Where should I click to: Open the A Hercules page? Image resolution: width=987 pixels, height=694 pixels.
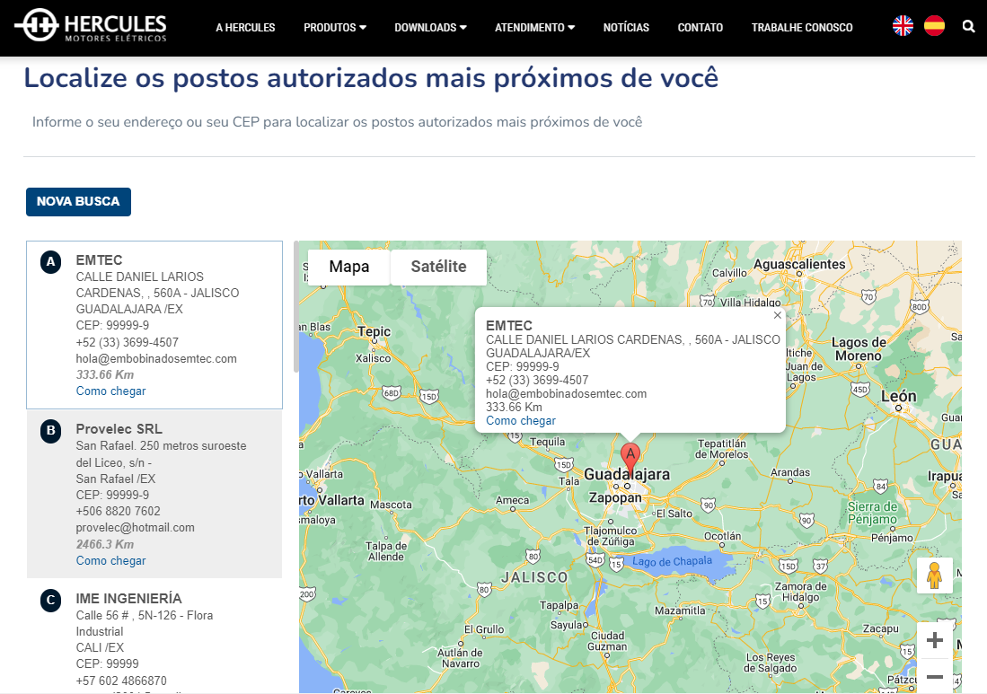(x=245, y=28)
